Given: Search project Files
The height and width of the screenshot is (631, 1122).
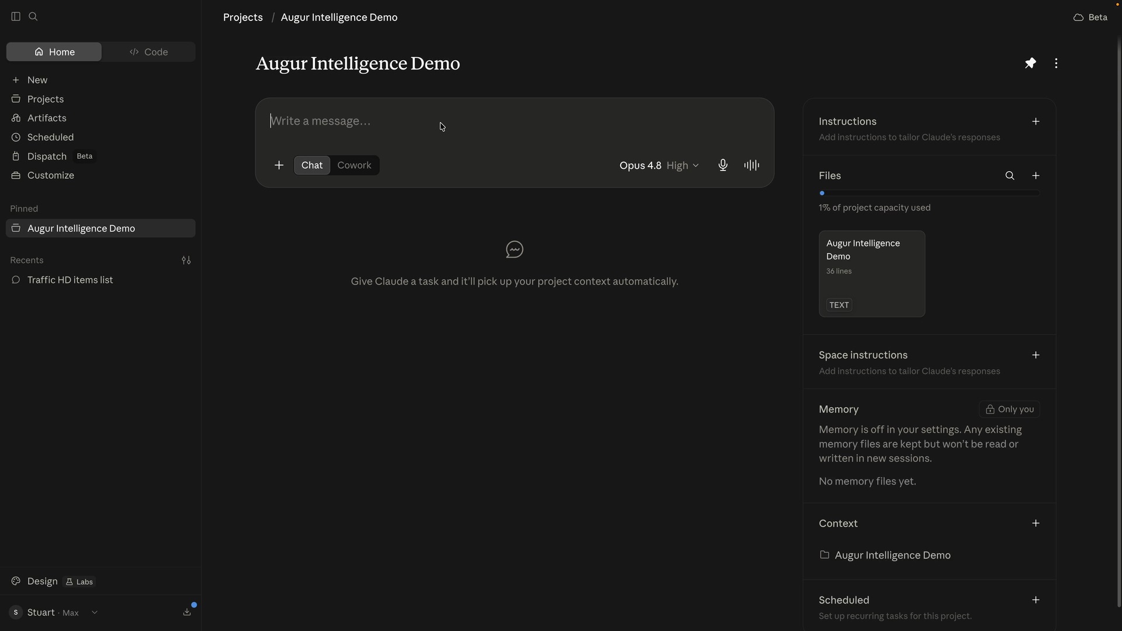Looking at the screenshot, I should pyautogui.click(x=1010, y=176).
